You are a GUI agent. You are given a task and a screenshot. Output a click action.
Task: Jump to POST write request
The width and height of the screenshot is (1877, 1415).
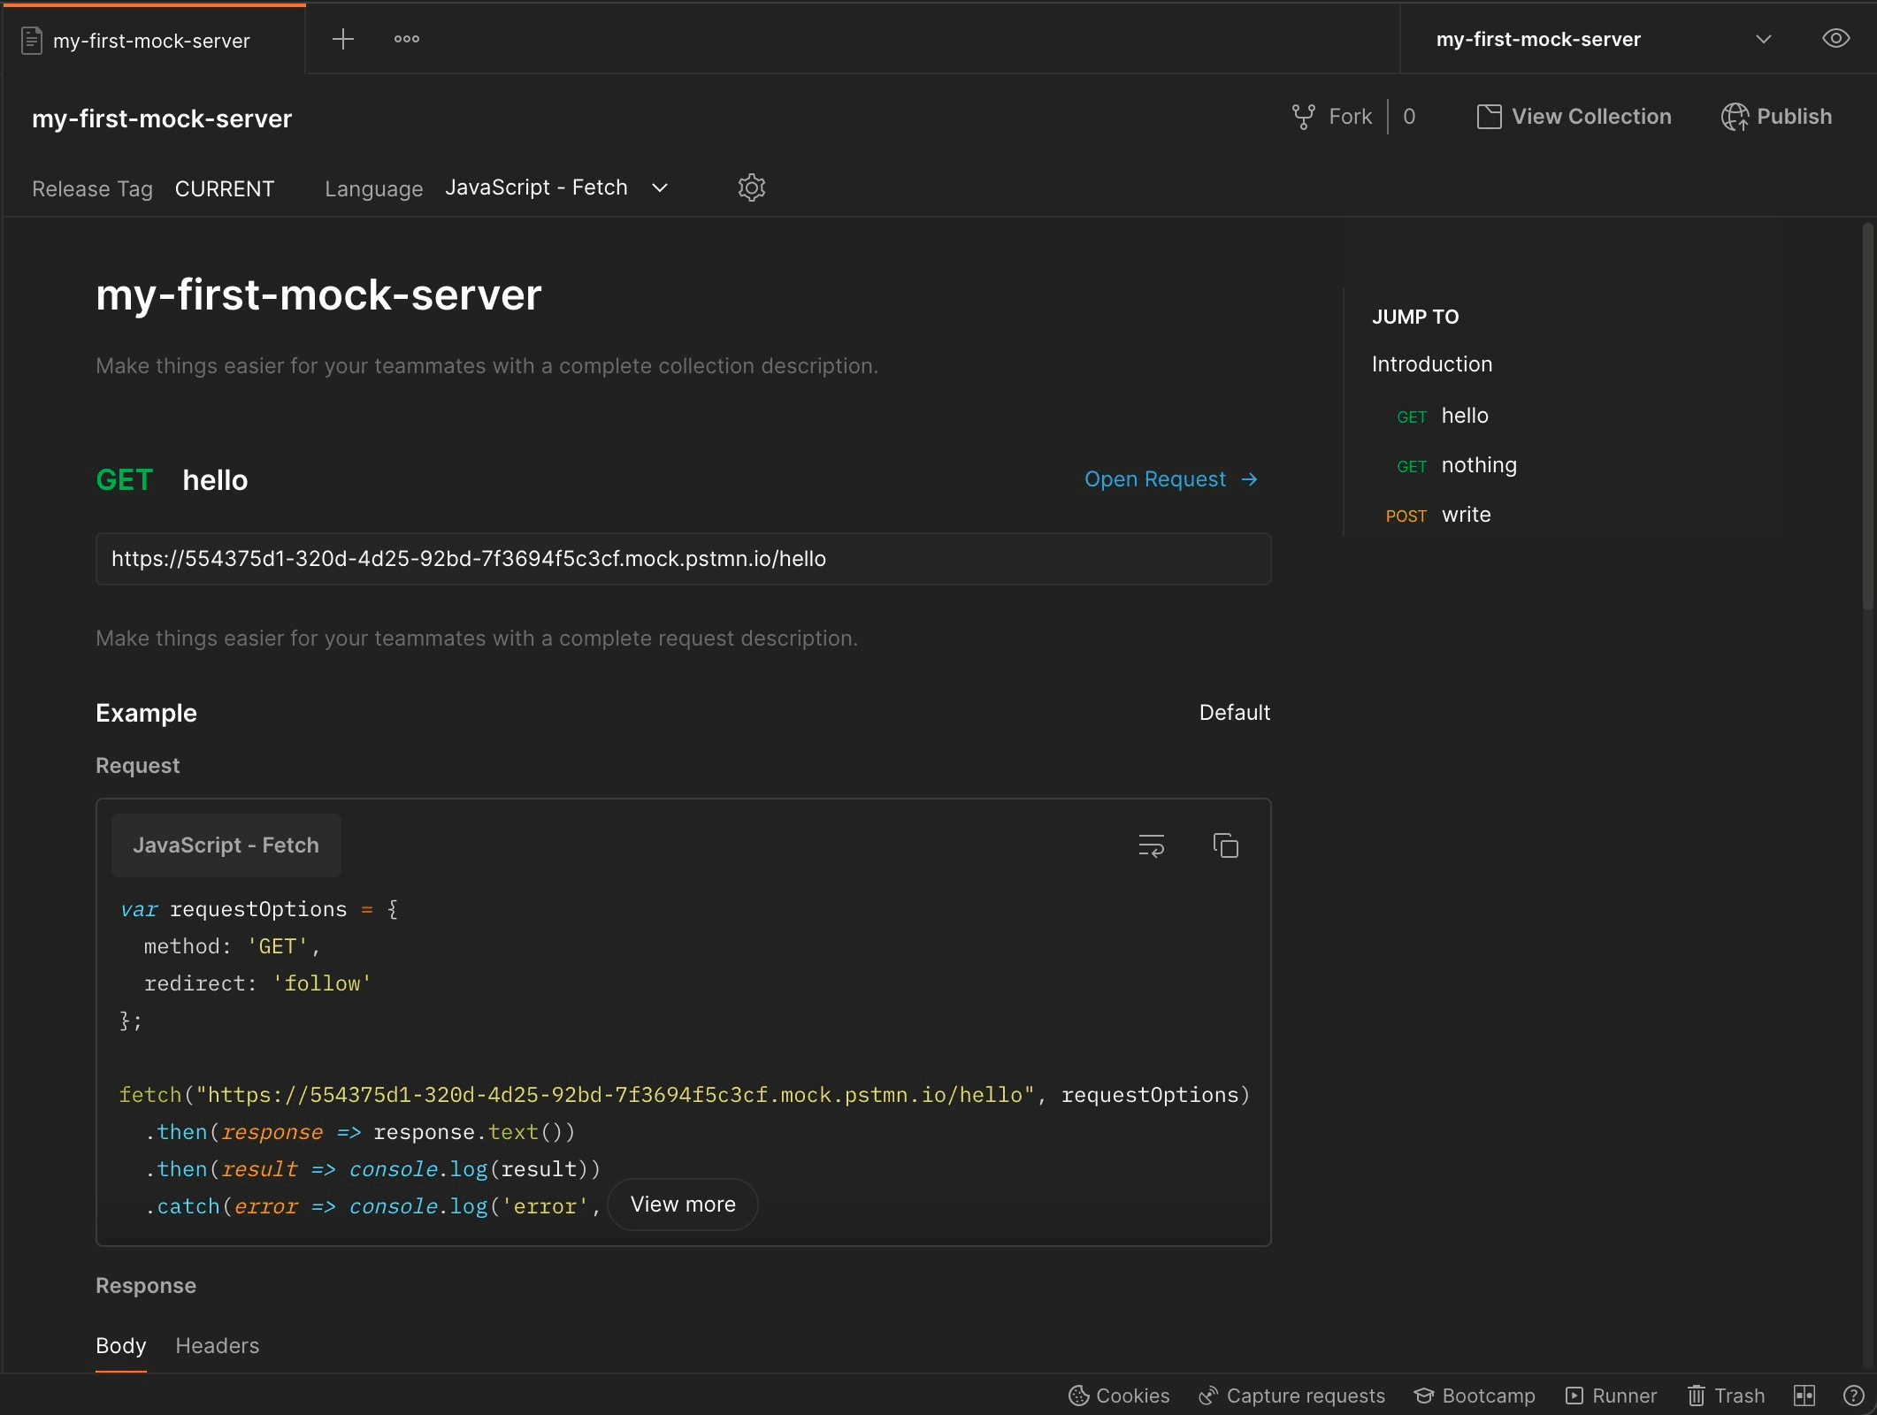[1438, 515]
